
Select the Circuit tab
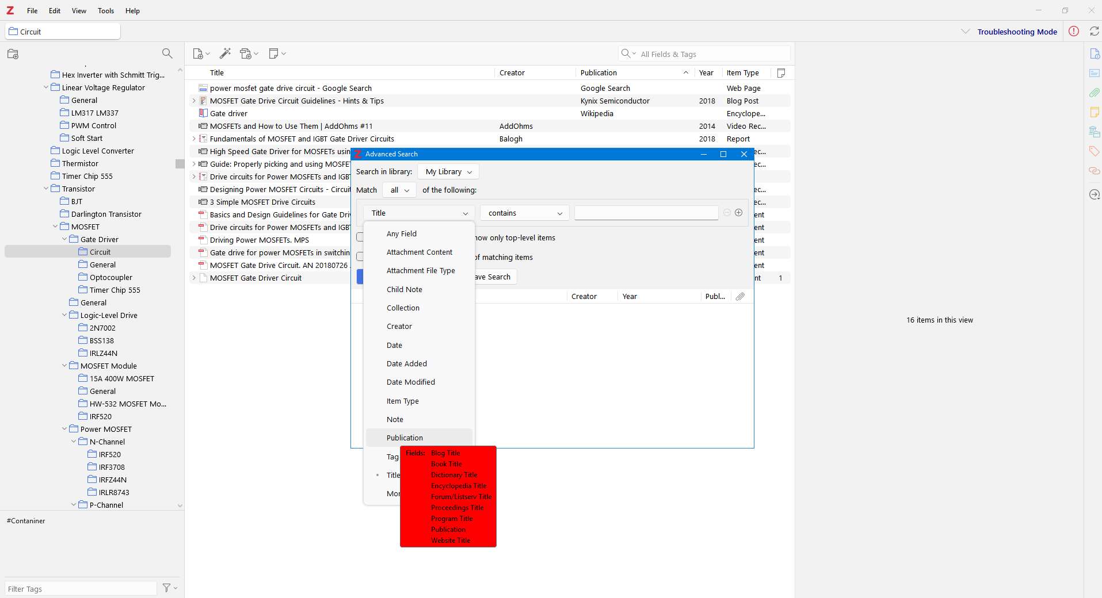point(63,32)
